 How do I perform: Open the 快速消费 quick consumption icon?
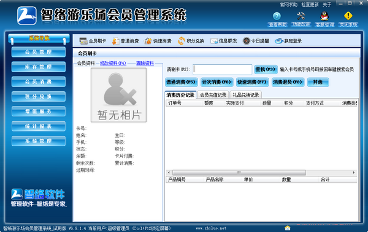148,41
